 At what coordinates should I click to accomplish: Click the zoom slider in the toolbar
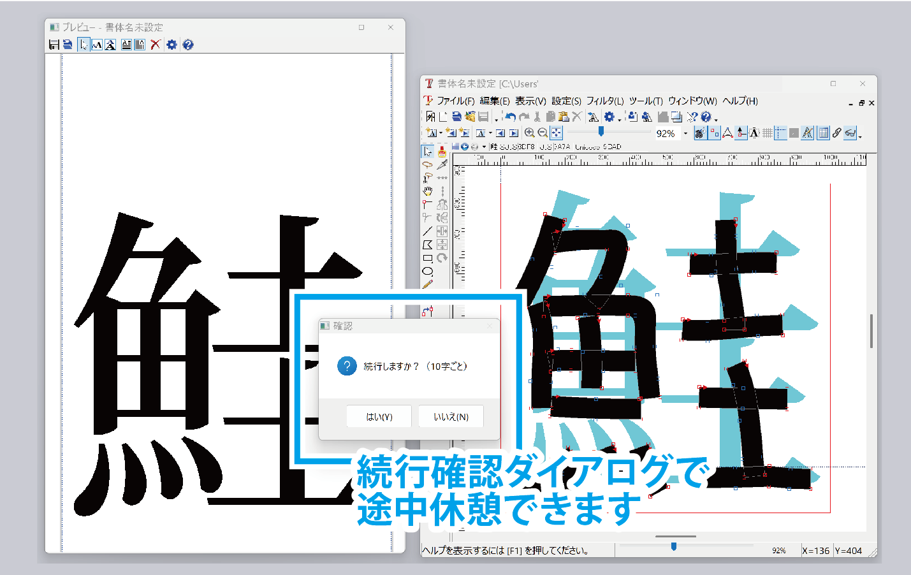coord(601,131)
